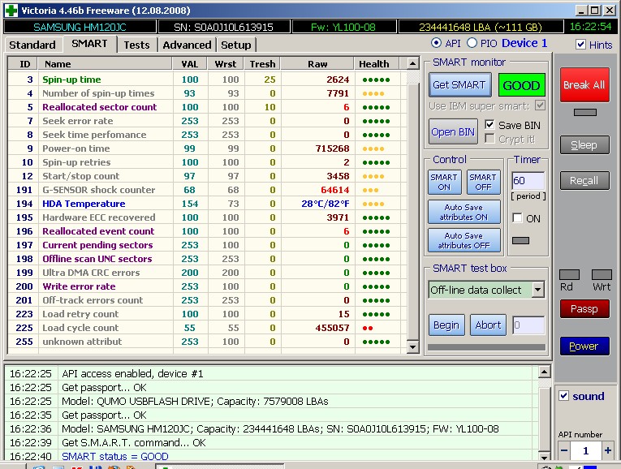Viewport: 621px width, 469px height.
Task: Click the Begin SMART test button
Action: coord(446,325)
